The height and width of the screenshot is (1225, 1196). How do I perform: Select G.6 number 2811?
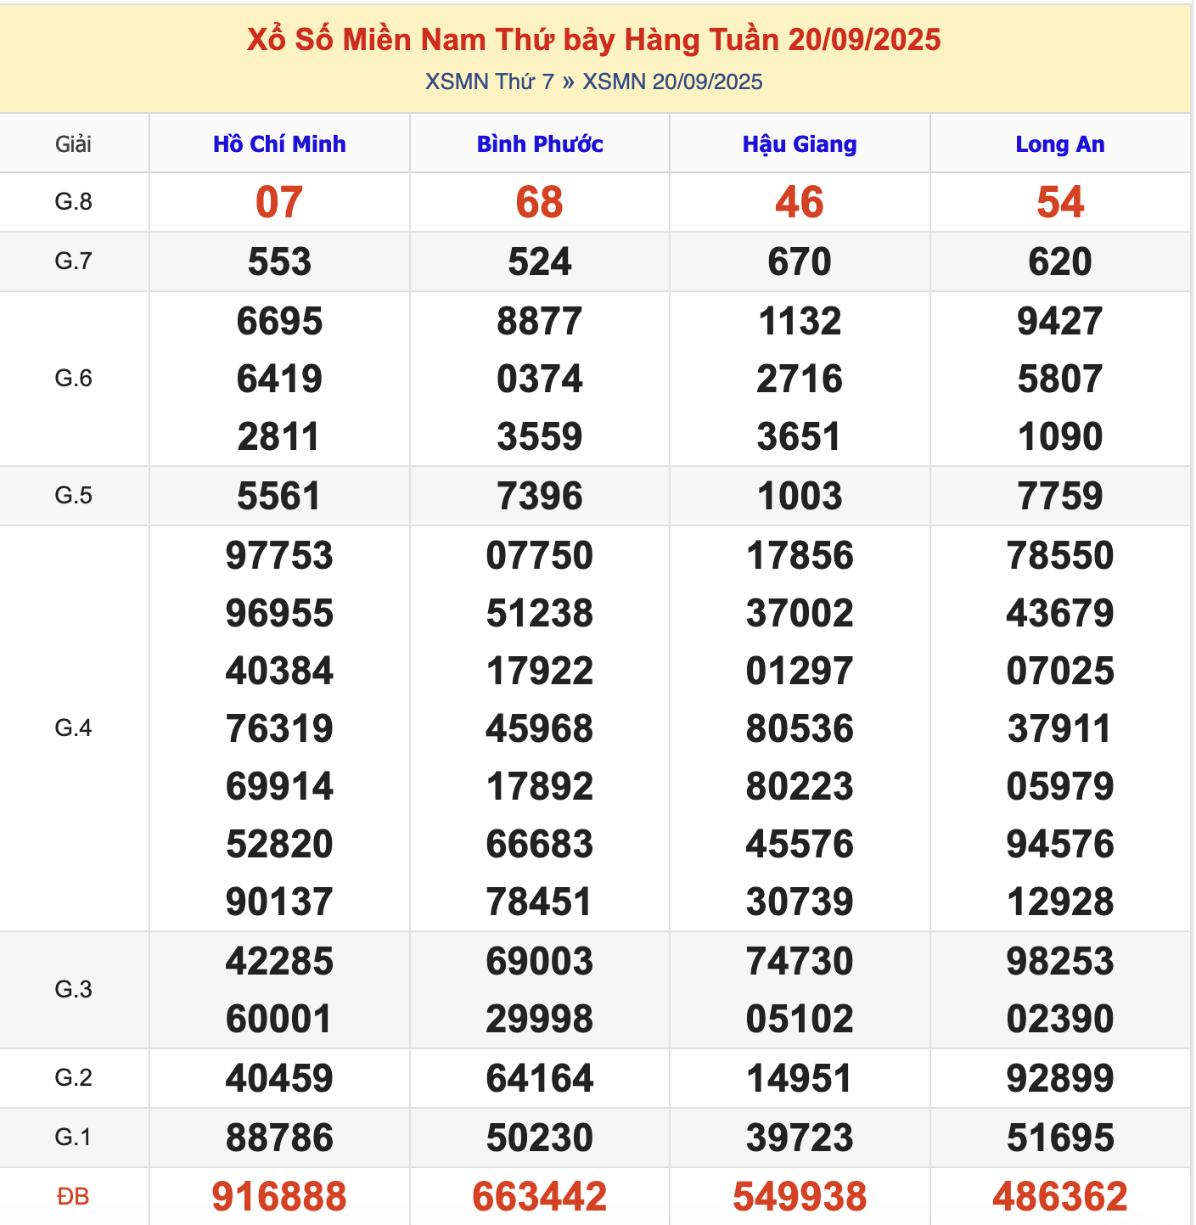pyautogui.click(x=279, y=436)
